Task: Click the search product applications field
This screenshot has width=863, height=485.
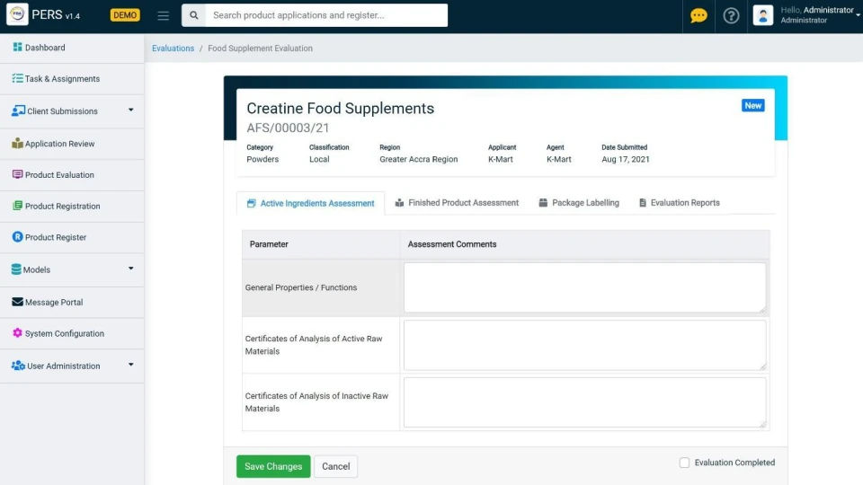Action: coord(326,15)
